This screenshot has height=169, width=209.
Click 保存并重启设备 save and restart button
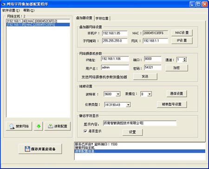(x=40, y=149)
